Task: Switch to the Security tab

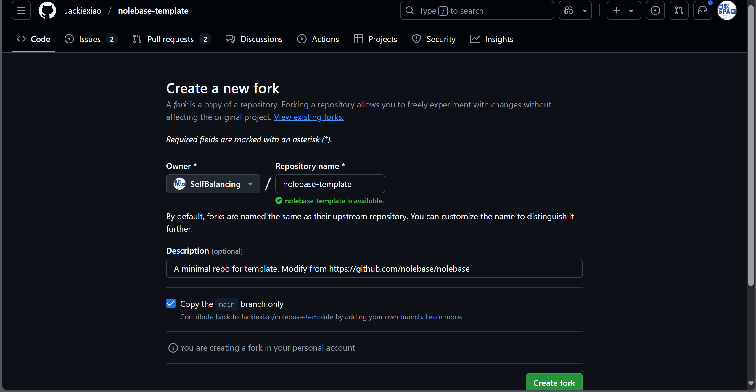Action: pos(434,39)
